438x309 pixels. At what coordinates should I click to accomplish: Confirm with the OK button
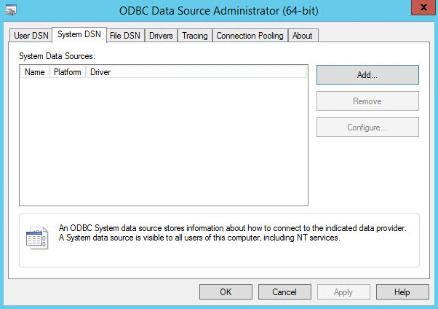226,292
